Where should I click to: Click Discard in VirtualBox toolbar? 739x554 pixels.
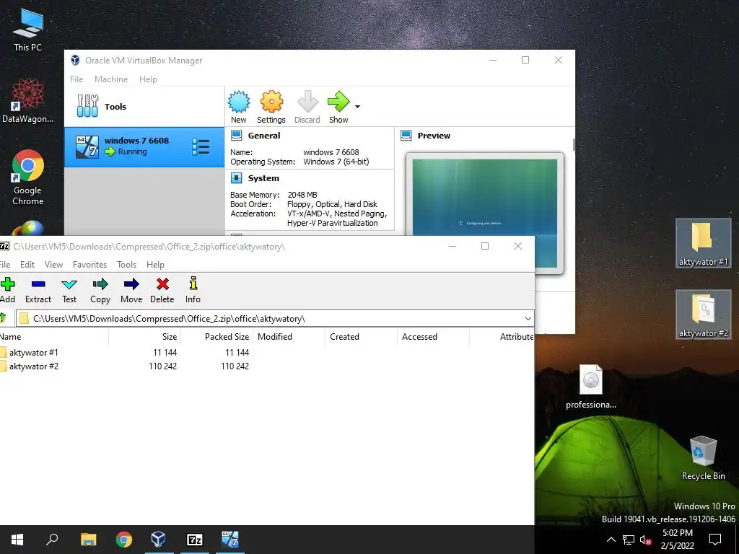pyautogui.click(x=307, y=107)
